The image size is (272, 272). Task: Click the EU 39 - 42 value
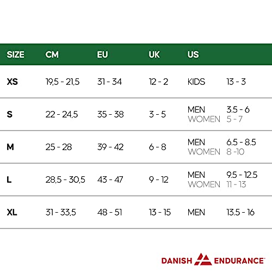tap(110, 147)
